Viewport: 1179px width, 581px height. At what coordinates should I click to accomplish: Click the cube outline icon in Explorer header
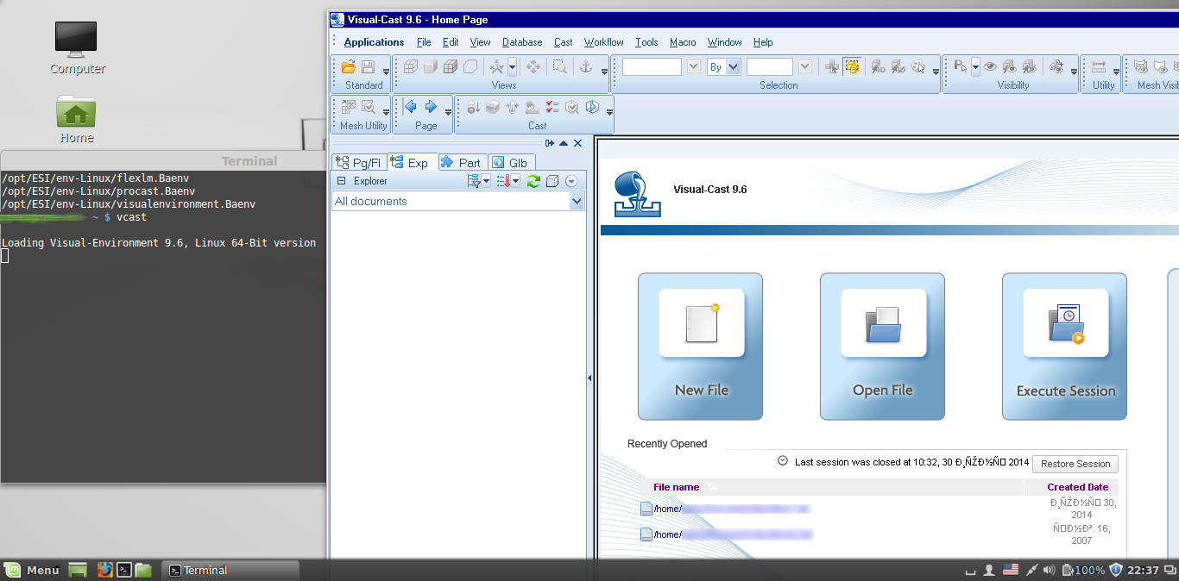coord(552,181)
